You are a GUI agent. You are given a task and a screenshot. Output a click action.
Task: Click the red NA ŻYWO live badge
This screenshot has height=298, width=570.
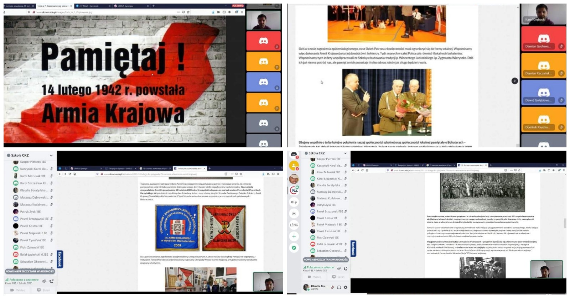point(237,6)
